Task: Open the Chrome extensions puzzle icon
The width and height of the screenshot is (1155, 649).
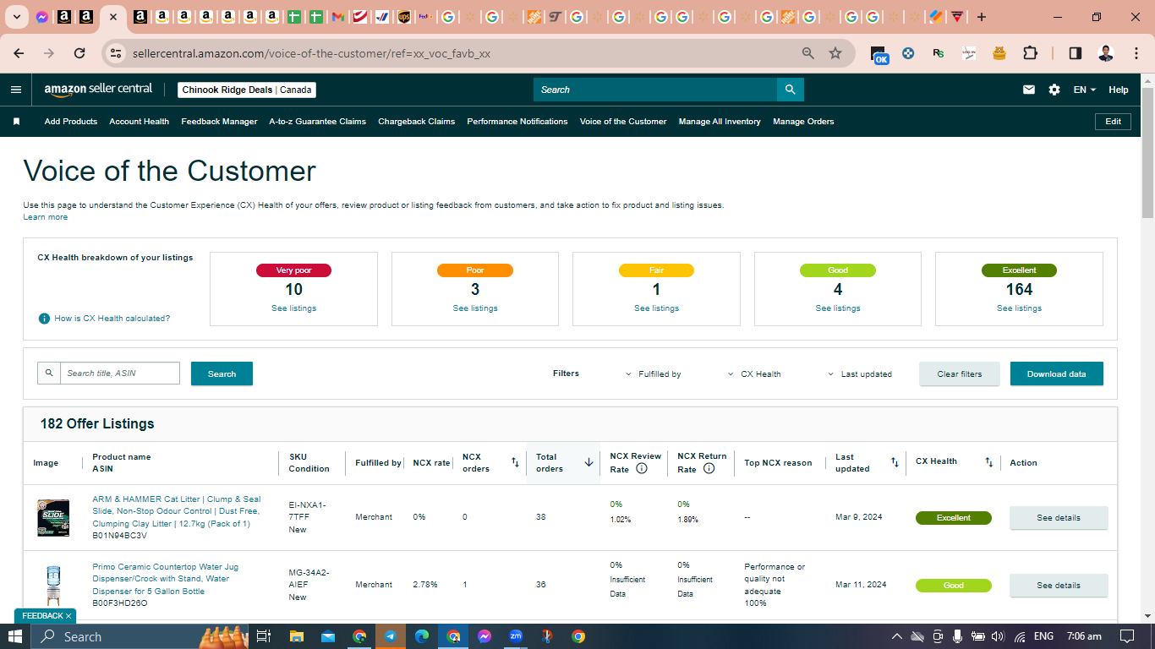Action: [1030, 53]
